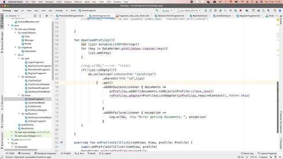The height and width of the screenshot is (159, 283).
Task: Open the Layout Inspector
Action: (x=267, y=153)
